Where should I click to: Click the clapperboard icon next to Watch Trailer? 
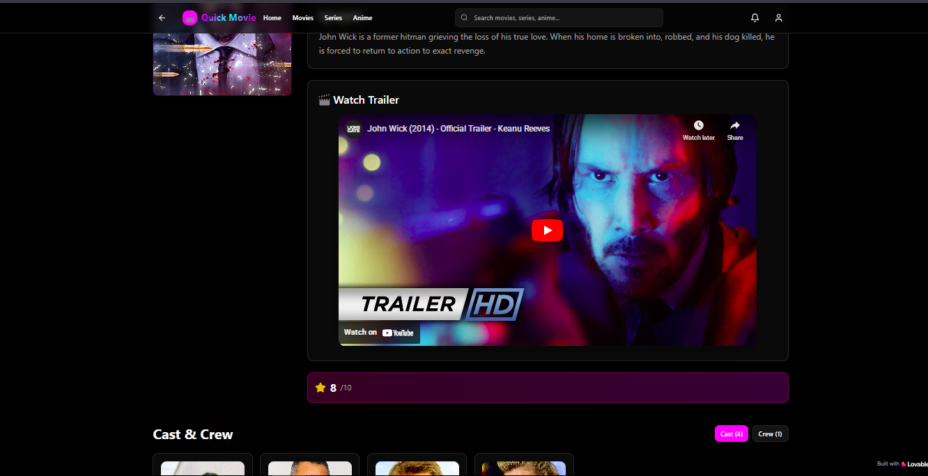click(325, 100)
